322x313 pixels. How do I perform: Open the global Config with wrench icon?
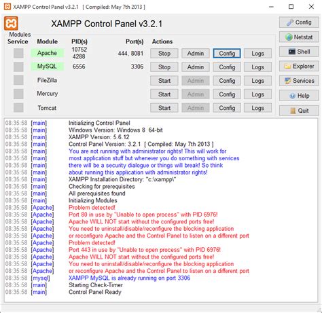[299, 22]
